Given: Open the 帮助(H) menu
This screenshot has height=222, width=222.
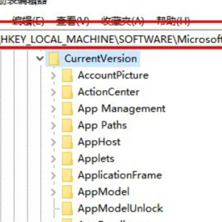Looking at the screenshot, I should coord(173,21).
